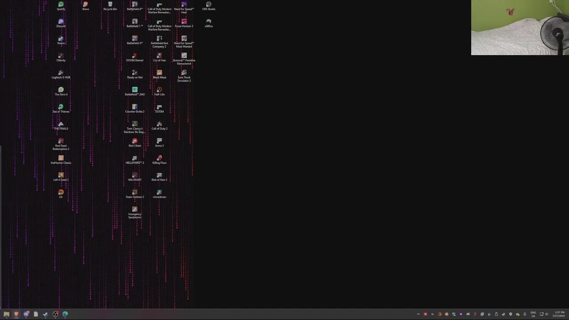
Task: Select the classic DOOM icon below Half-Life
Action: [159, 108]
